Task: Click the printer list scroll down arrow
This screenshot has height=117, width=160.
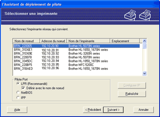Action: pos(144,73)
